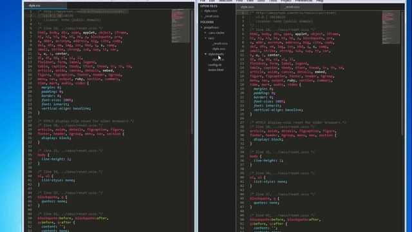Open the Preferences menu in right window
This screenshot has width=412, height=232.
[303, 1]
